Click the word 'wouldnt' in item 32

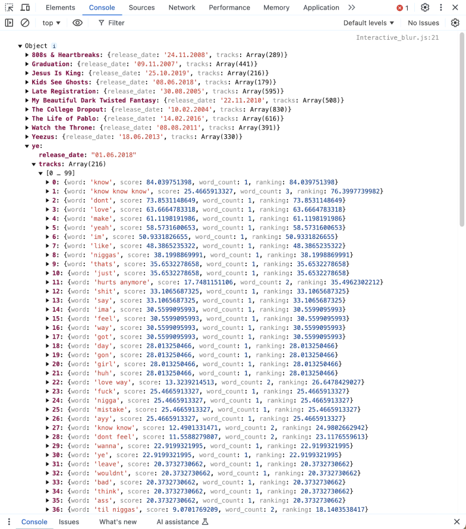tap(111, 473)
